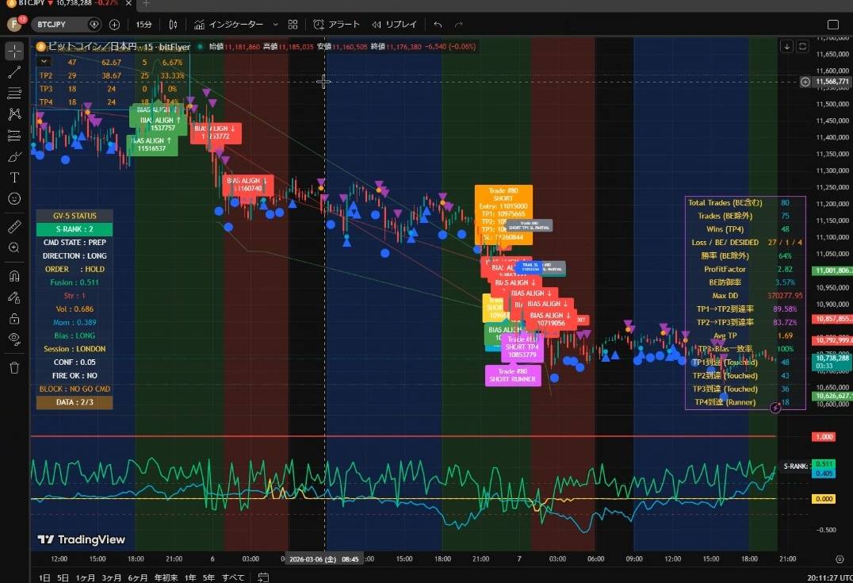This screenshot has height=583, width=853.
Task: Collapse the indicator legend chevron
Action: pos(44,61)
